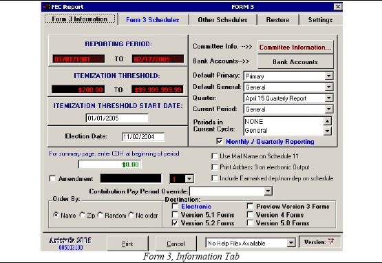Check Preview Version 3 Form option
382x263 pixels.
250,207
